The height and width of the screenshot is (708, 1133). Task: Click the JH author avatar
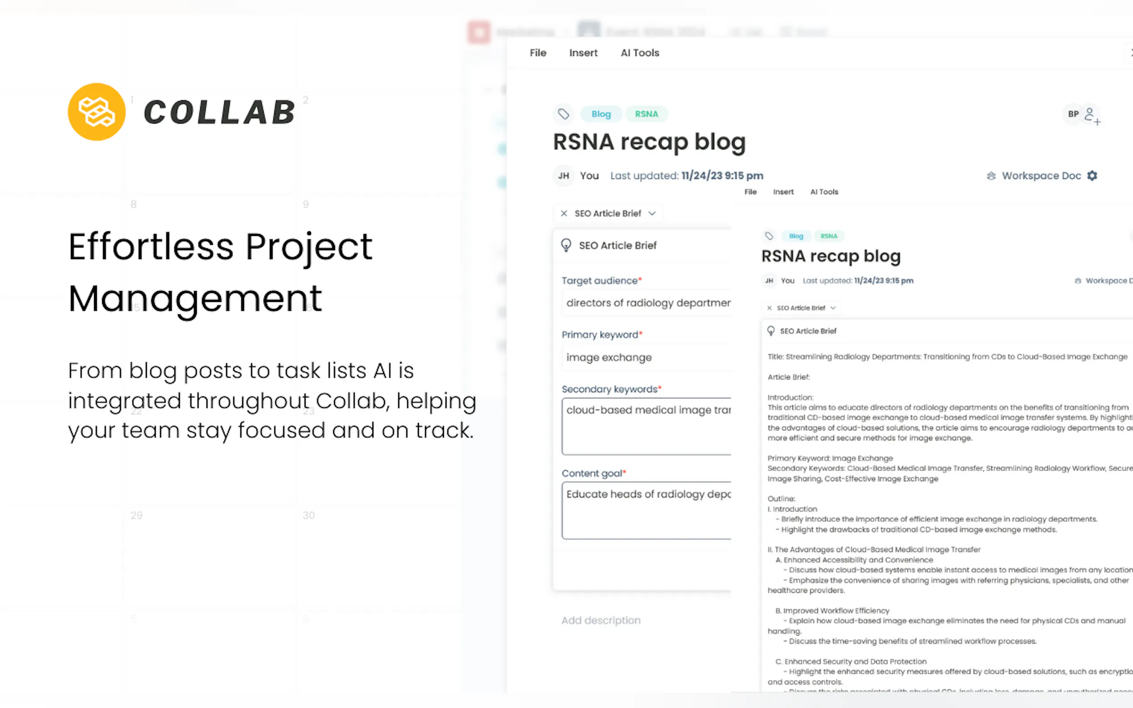[563, 176]
